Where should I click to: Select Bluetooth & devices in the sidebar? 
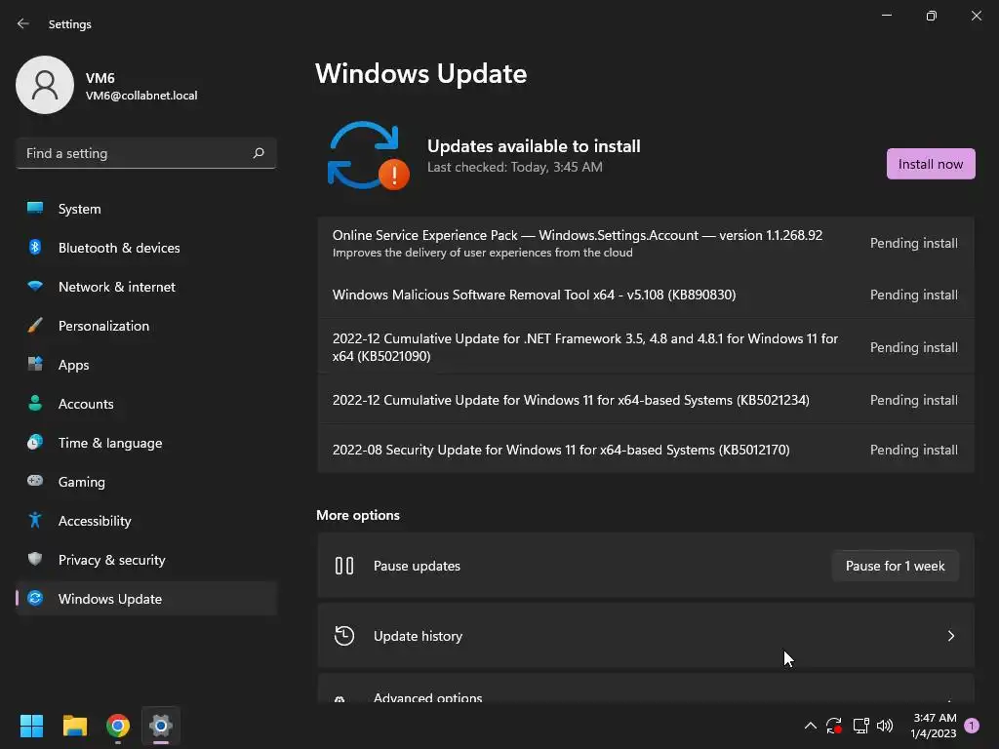point(146,247)
